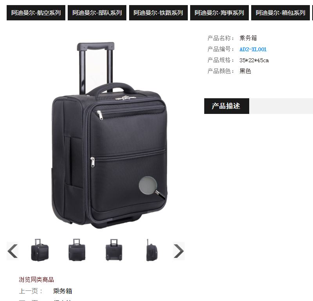This screenshot has width=313, height=301.
Task: Click the product color 黑色 value
Action: pos(245,71)
